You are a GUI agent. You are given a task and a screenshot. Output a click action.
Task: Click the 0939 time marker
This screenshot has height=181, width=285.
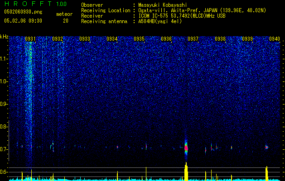coord(247,39)
